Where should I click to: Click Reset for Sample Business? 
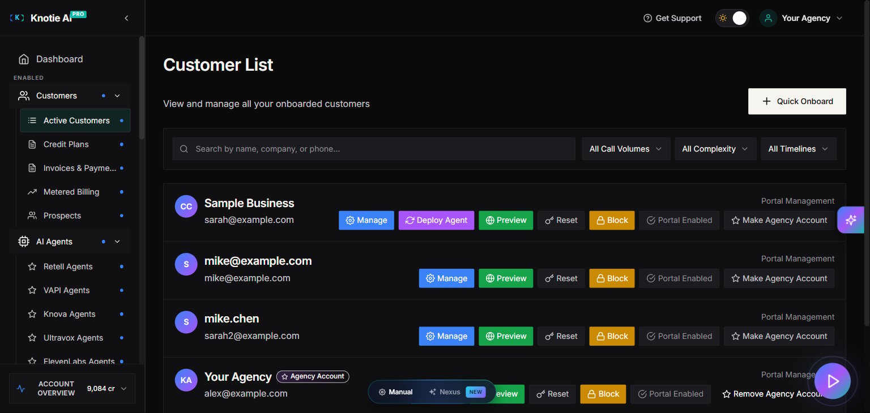pos(561,220)
